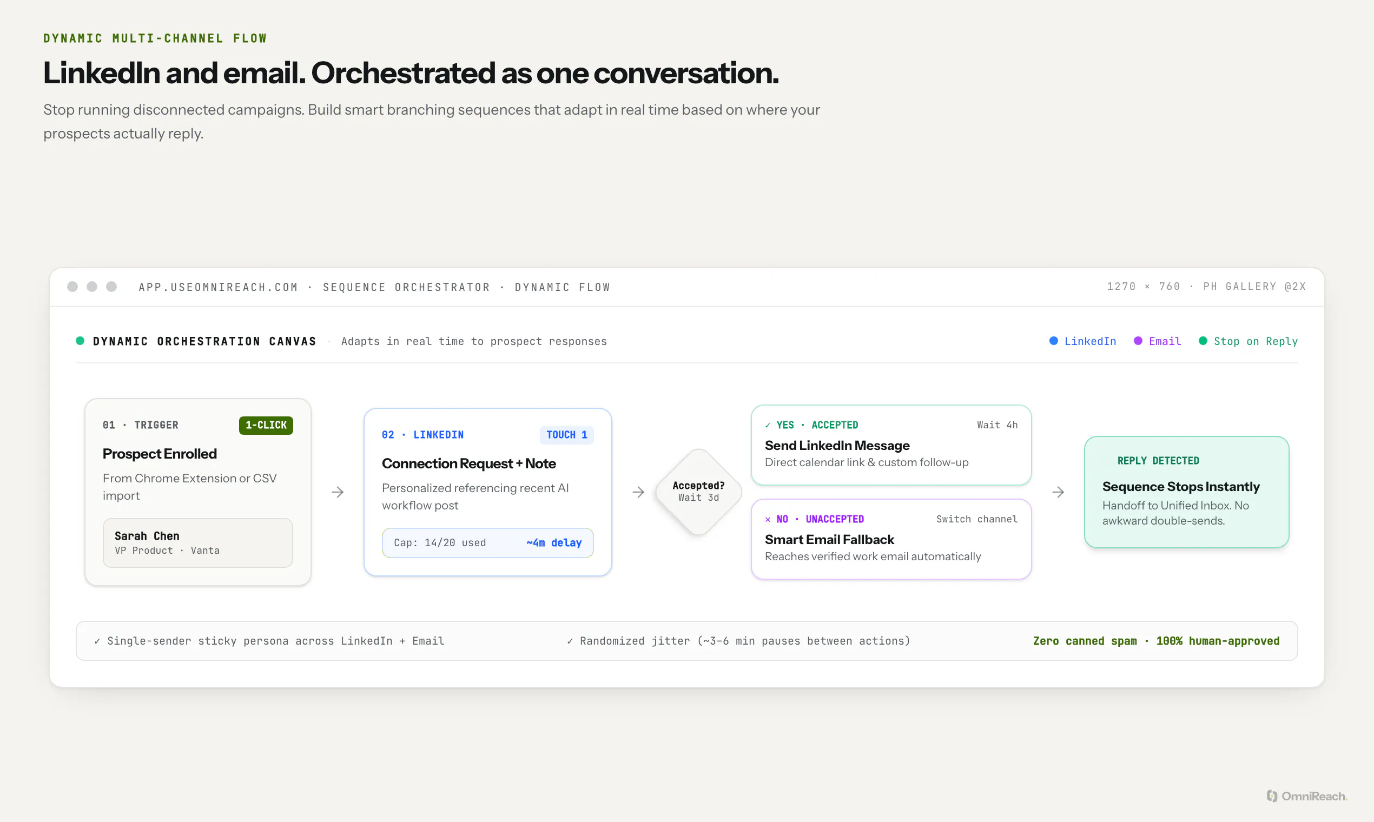The width and height of the screenshot is (1374, 822).
Task: Click the green dot beside Dynamic Orchestration Canvas
Action: click(x=81, y=341)
